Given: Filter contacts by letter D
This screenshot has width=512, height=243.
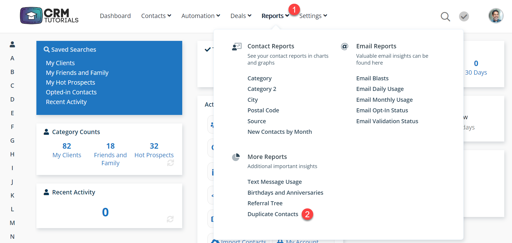Looking at the screenshot, I should tap(12, 99).
